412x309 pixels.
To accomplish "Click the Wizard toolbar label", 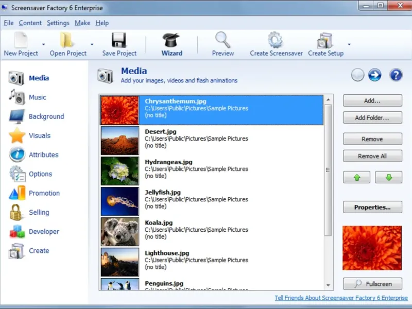I will [x=172, y=53].
